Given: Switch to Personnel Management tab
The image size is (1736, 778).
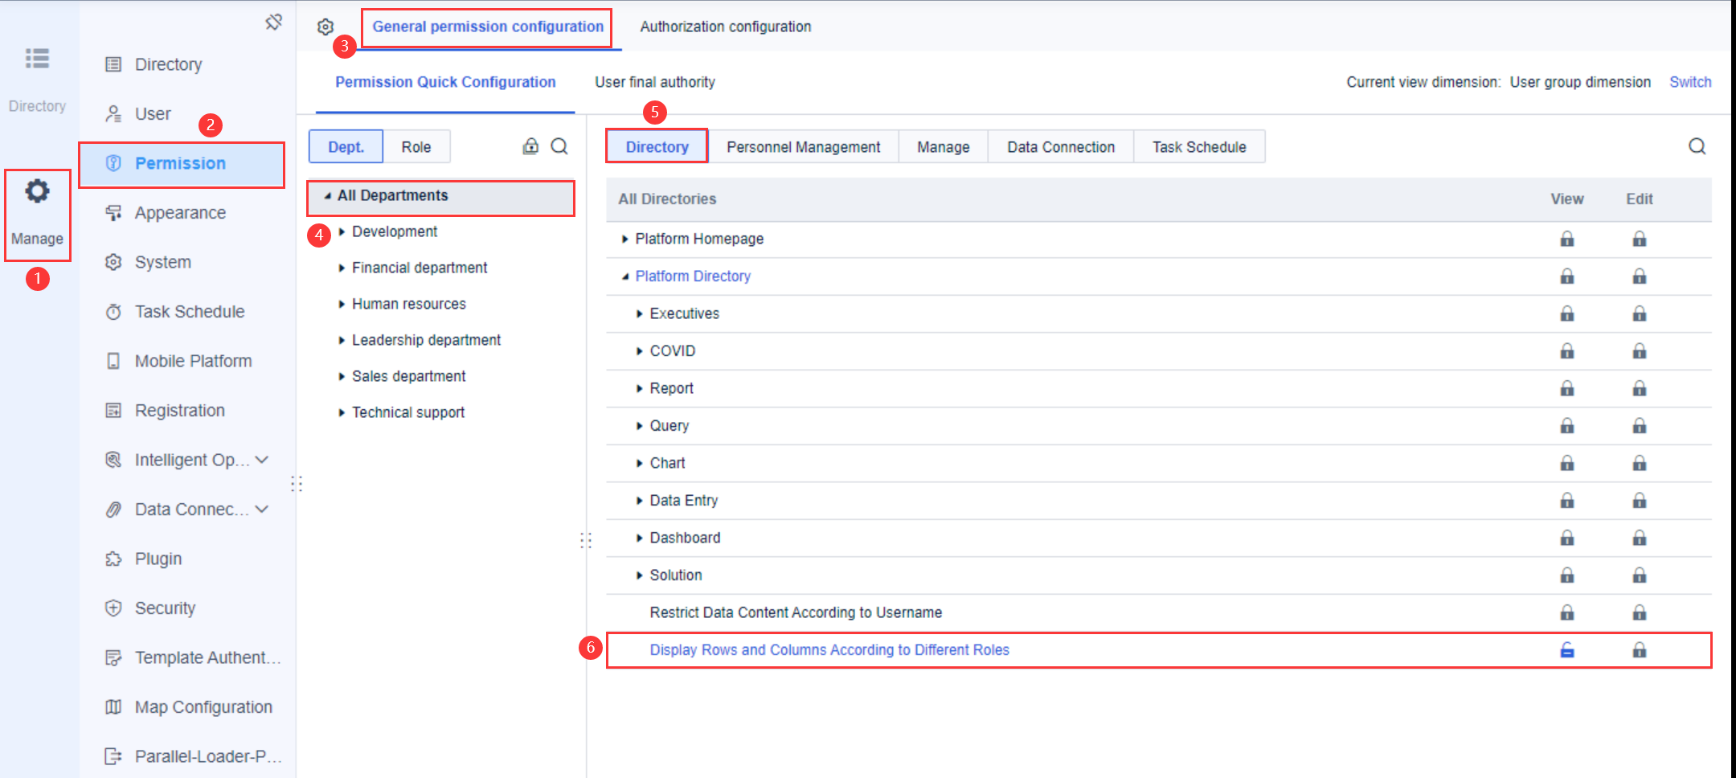Looking at the screenshot, I should [x=804, y=147].
